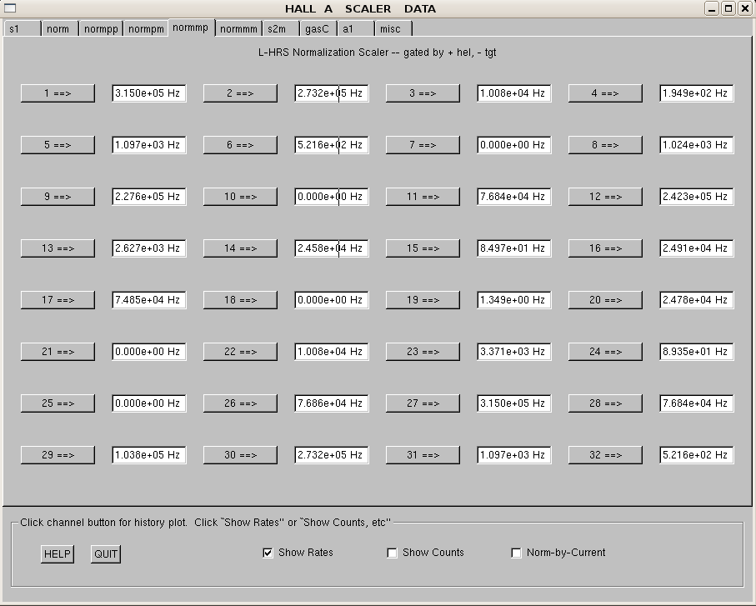Click the channel 4 ==> button

tap(606, 93)
